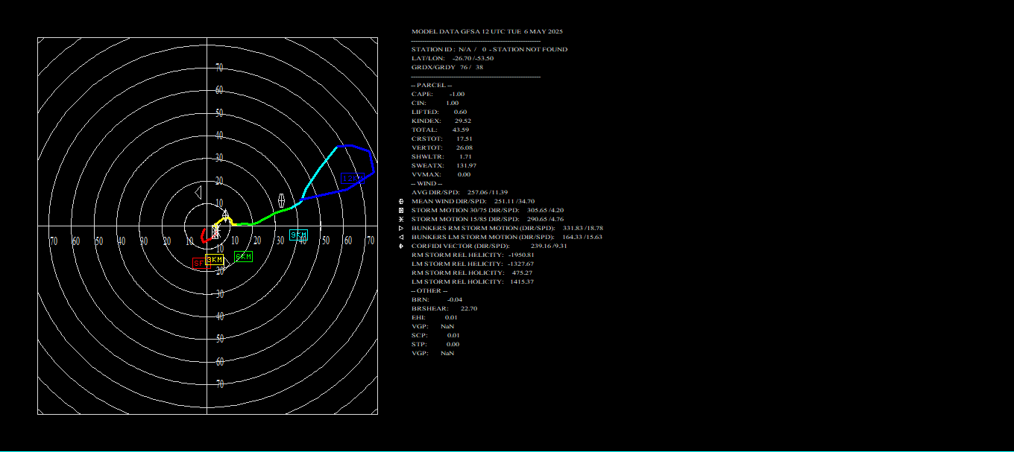Click the blue 12KM level label box
Screen dimensions: 1014x452
[x=353, y=178]
